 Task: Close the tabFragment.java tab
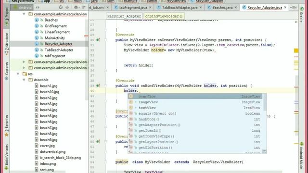point(150,8)
